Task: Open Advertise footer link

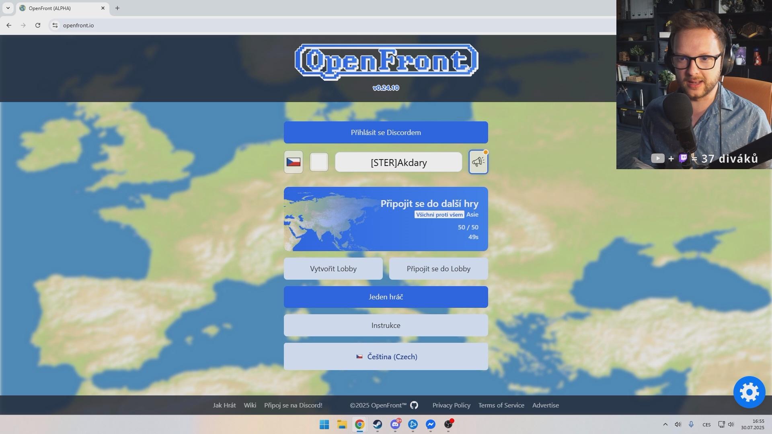Action: coord(546,405)
